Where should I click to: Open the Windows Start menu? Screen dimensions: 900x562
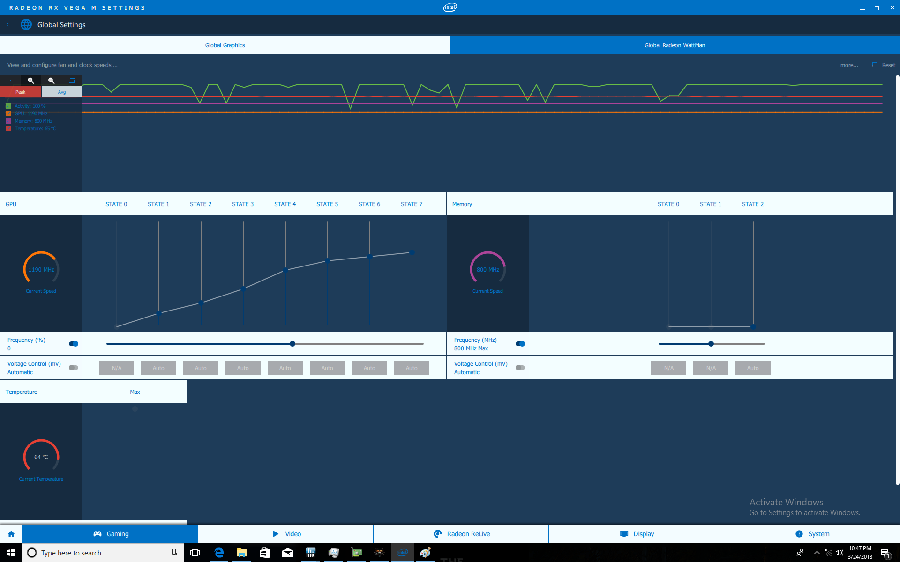tap(11, 553)
